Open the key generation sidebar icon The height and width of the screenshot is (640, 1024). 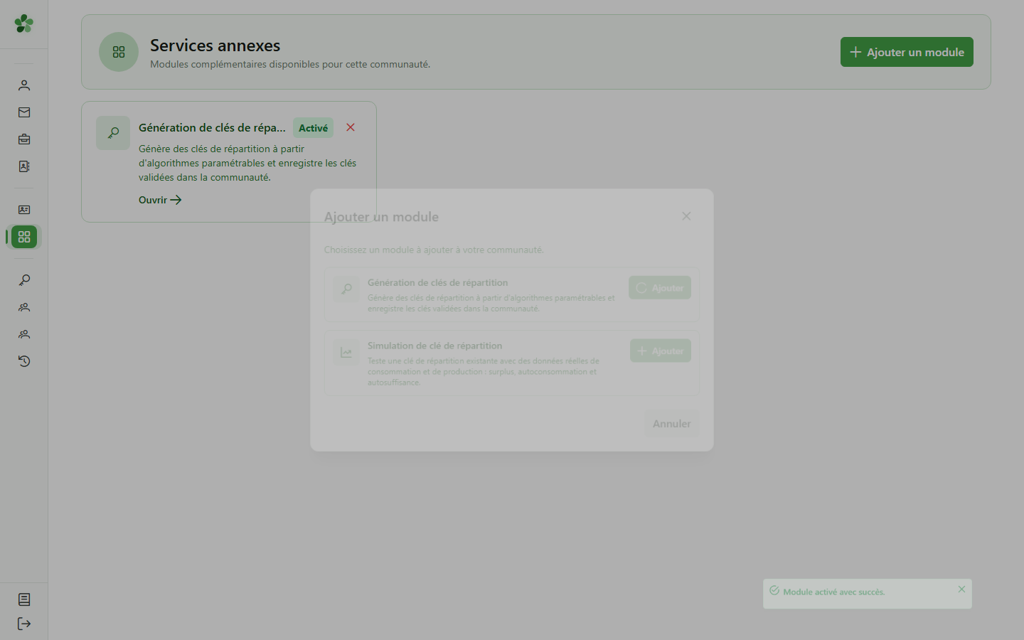pos(24,280)
